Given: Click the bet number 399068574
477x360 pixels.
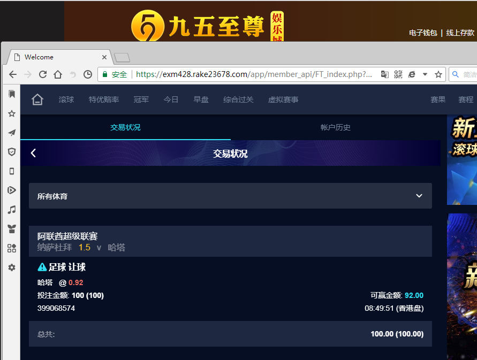Looking at the screenshot, I should (56, 308).
